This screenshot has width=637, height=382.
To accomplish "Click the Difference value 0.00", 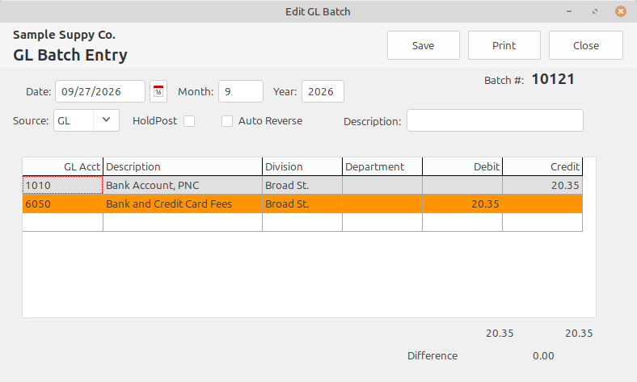I will click(543, 356).
